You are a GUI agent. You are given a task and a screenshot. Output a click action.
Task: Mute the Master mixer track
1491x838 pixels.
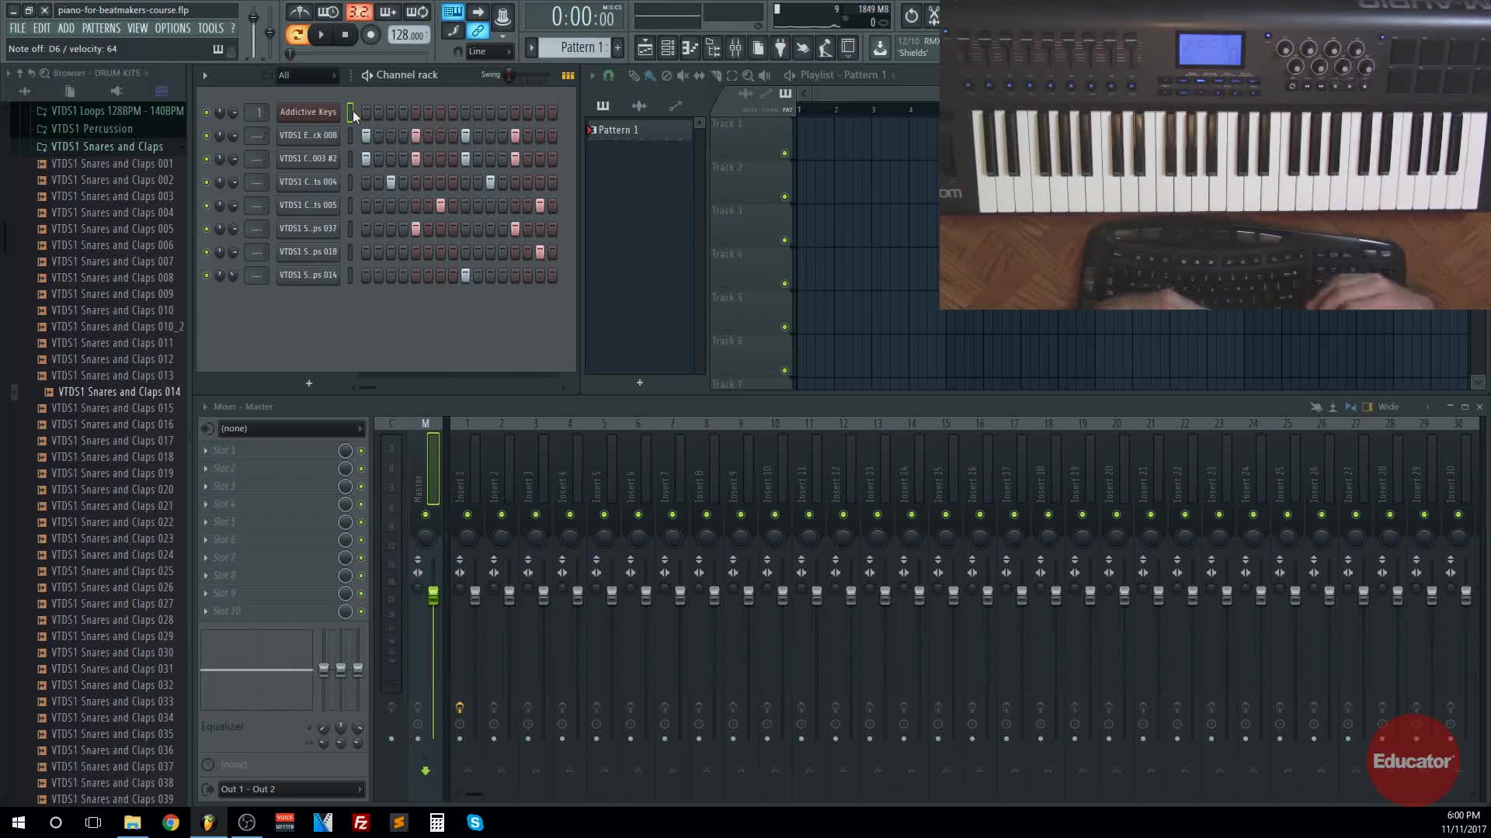point(425,515)
